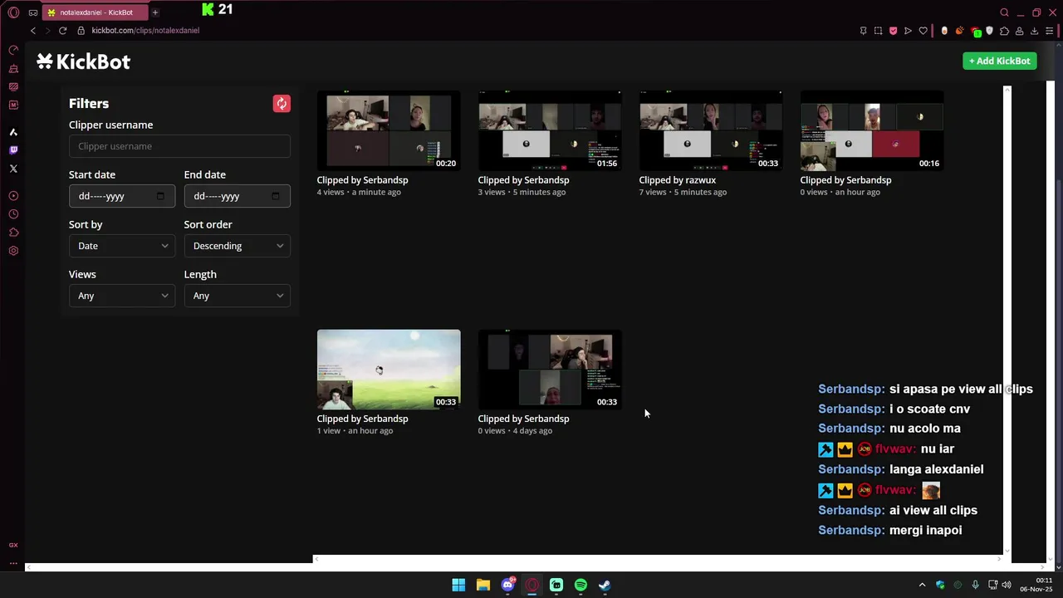This screenshot has height=598, width=1063.
Task: Click the pin icon in the address bar
Action: pos(863,31)
